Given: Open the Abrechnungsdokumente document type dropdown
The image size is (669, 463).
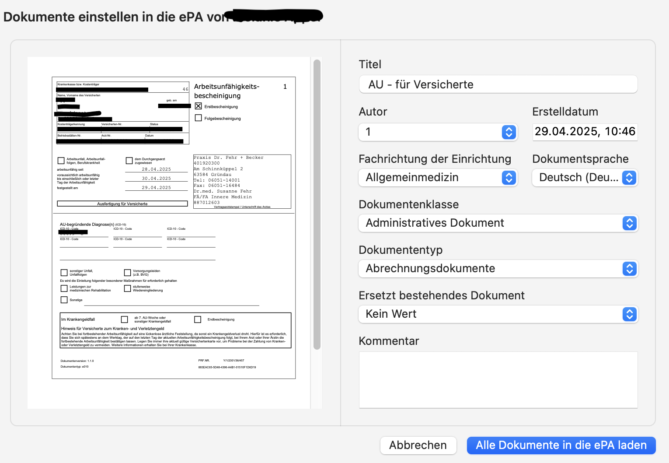Looking at the screenshot, I should (x=498, y=269).
